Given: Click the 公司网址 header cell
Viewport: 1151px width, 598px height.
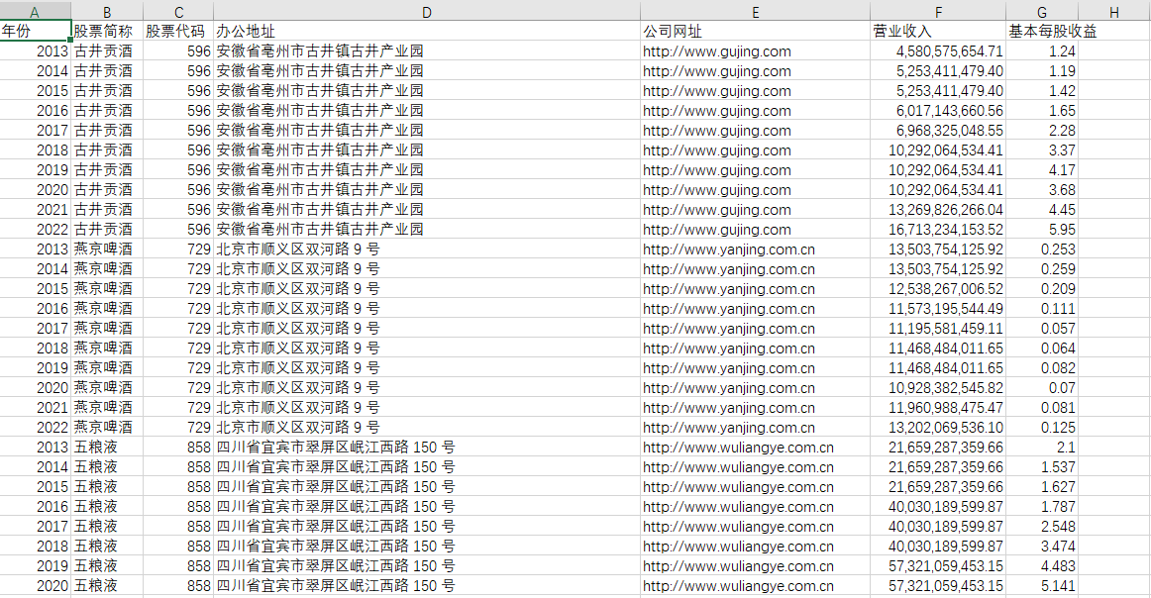Looking at the screenshot, I should [x=756, y=31].
